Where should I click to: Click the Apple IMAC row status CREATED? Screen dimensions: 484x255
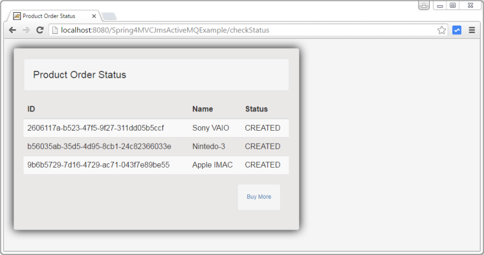pyautogui.click(x=262, y=165)
